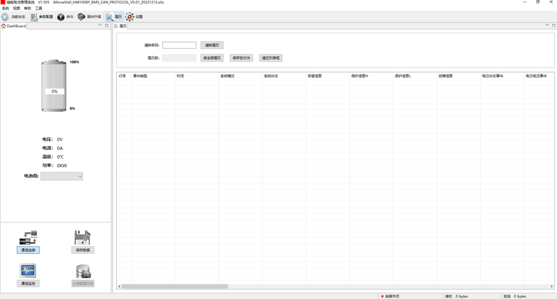Click the 通信监控 monitor waveform icon

[28, 272]
